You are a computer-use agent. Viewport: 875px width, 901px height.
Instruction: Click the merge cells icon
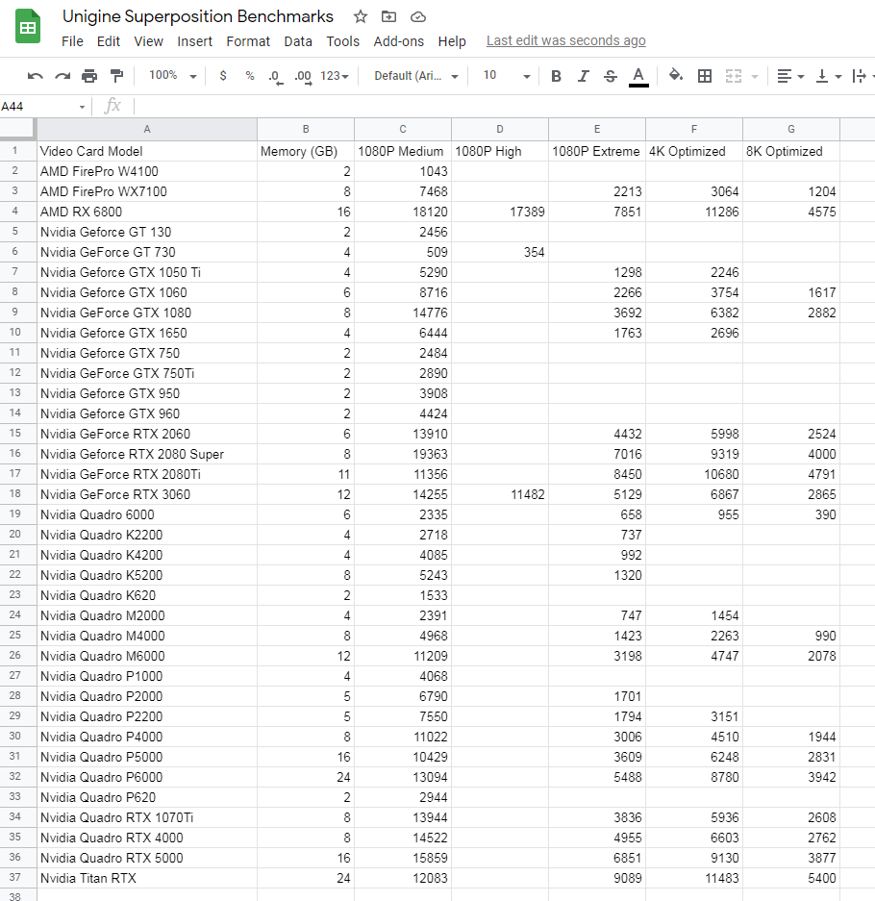tap(734, 76)
